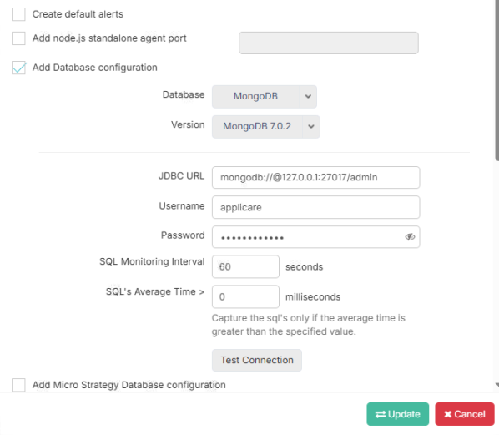Enable Add Micro Strategy Database configuration
499x435 pixels.
(18, 385)
